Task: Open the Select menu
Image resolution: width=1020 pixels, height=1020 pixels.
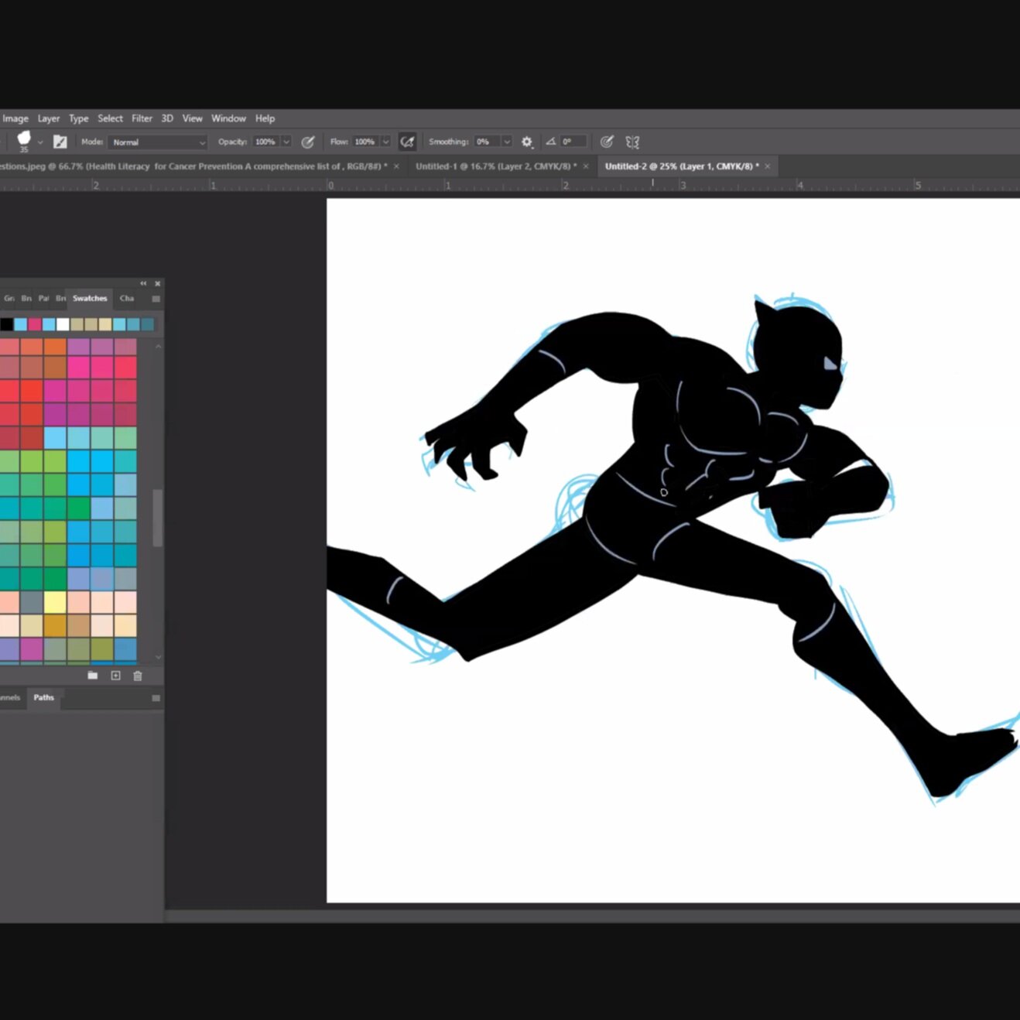Action: (x=110, y=118)
